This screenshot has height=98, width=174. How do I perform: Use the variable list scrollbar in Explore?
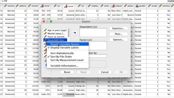[69, 33]
